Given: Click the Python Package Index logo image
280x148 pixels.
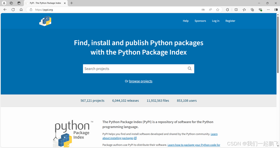Looking at the screenshot, I should [x=73, y=133].
